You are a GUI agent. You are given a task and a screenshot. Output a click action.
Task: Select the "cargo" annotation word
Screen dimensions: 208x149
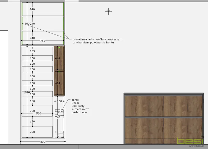(x=75, y=100)
